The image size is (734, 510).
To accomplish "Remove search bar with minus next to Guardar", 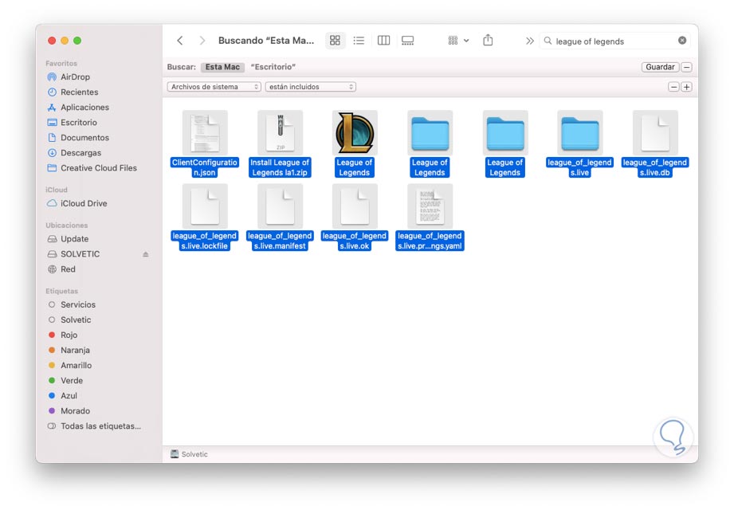I will 686,68.
